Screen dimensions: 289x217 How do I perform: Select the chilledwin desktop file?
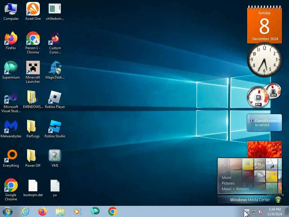pyautogui.click(x=55, y=11)
